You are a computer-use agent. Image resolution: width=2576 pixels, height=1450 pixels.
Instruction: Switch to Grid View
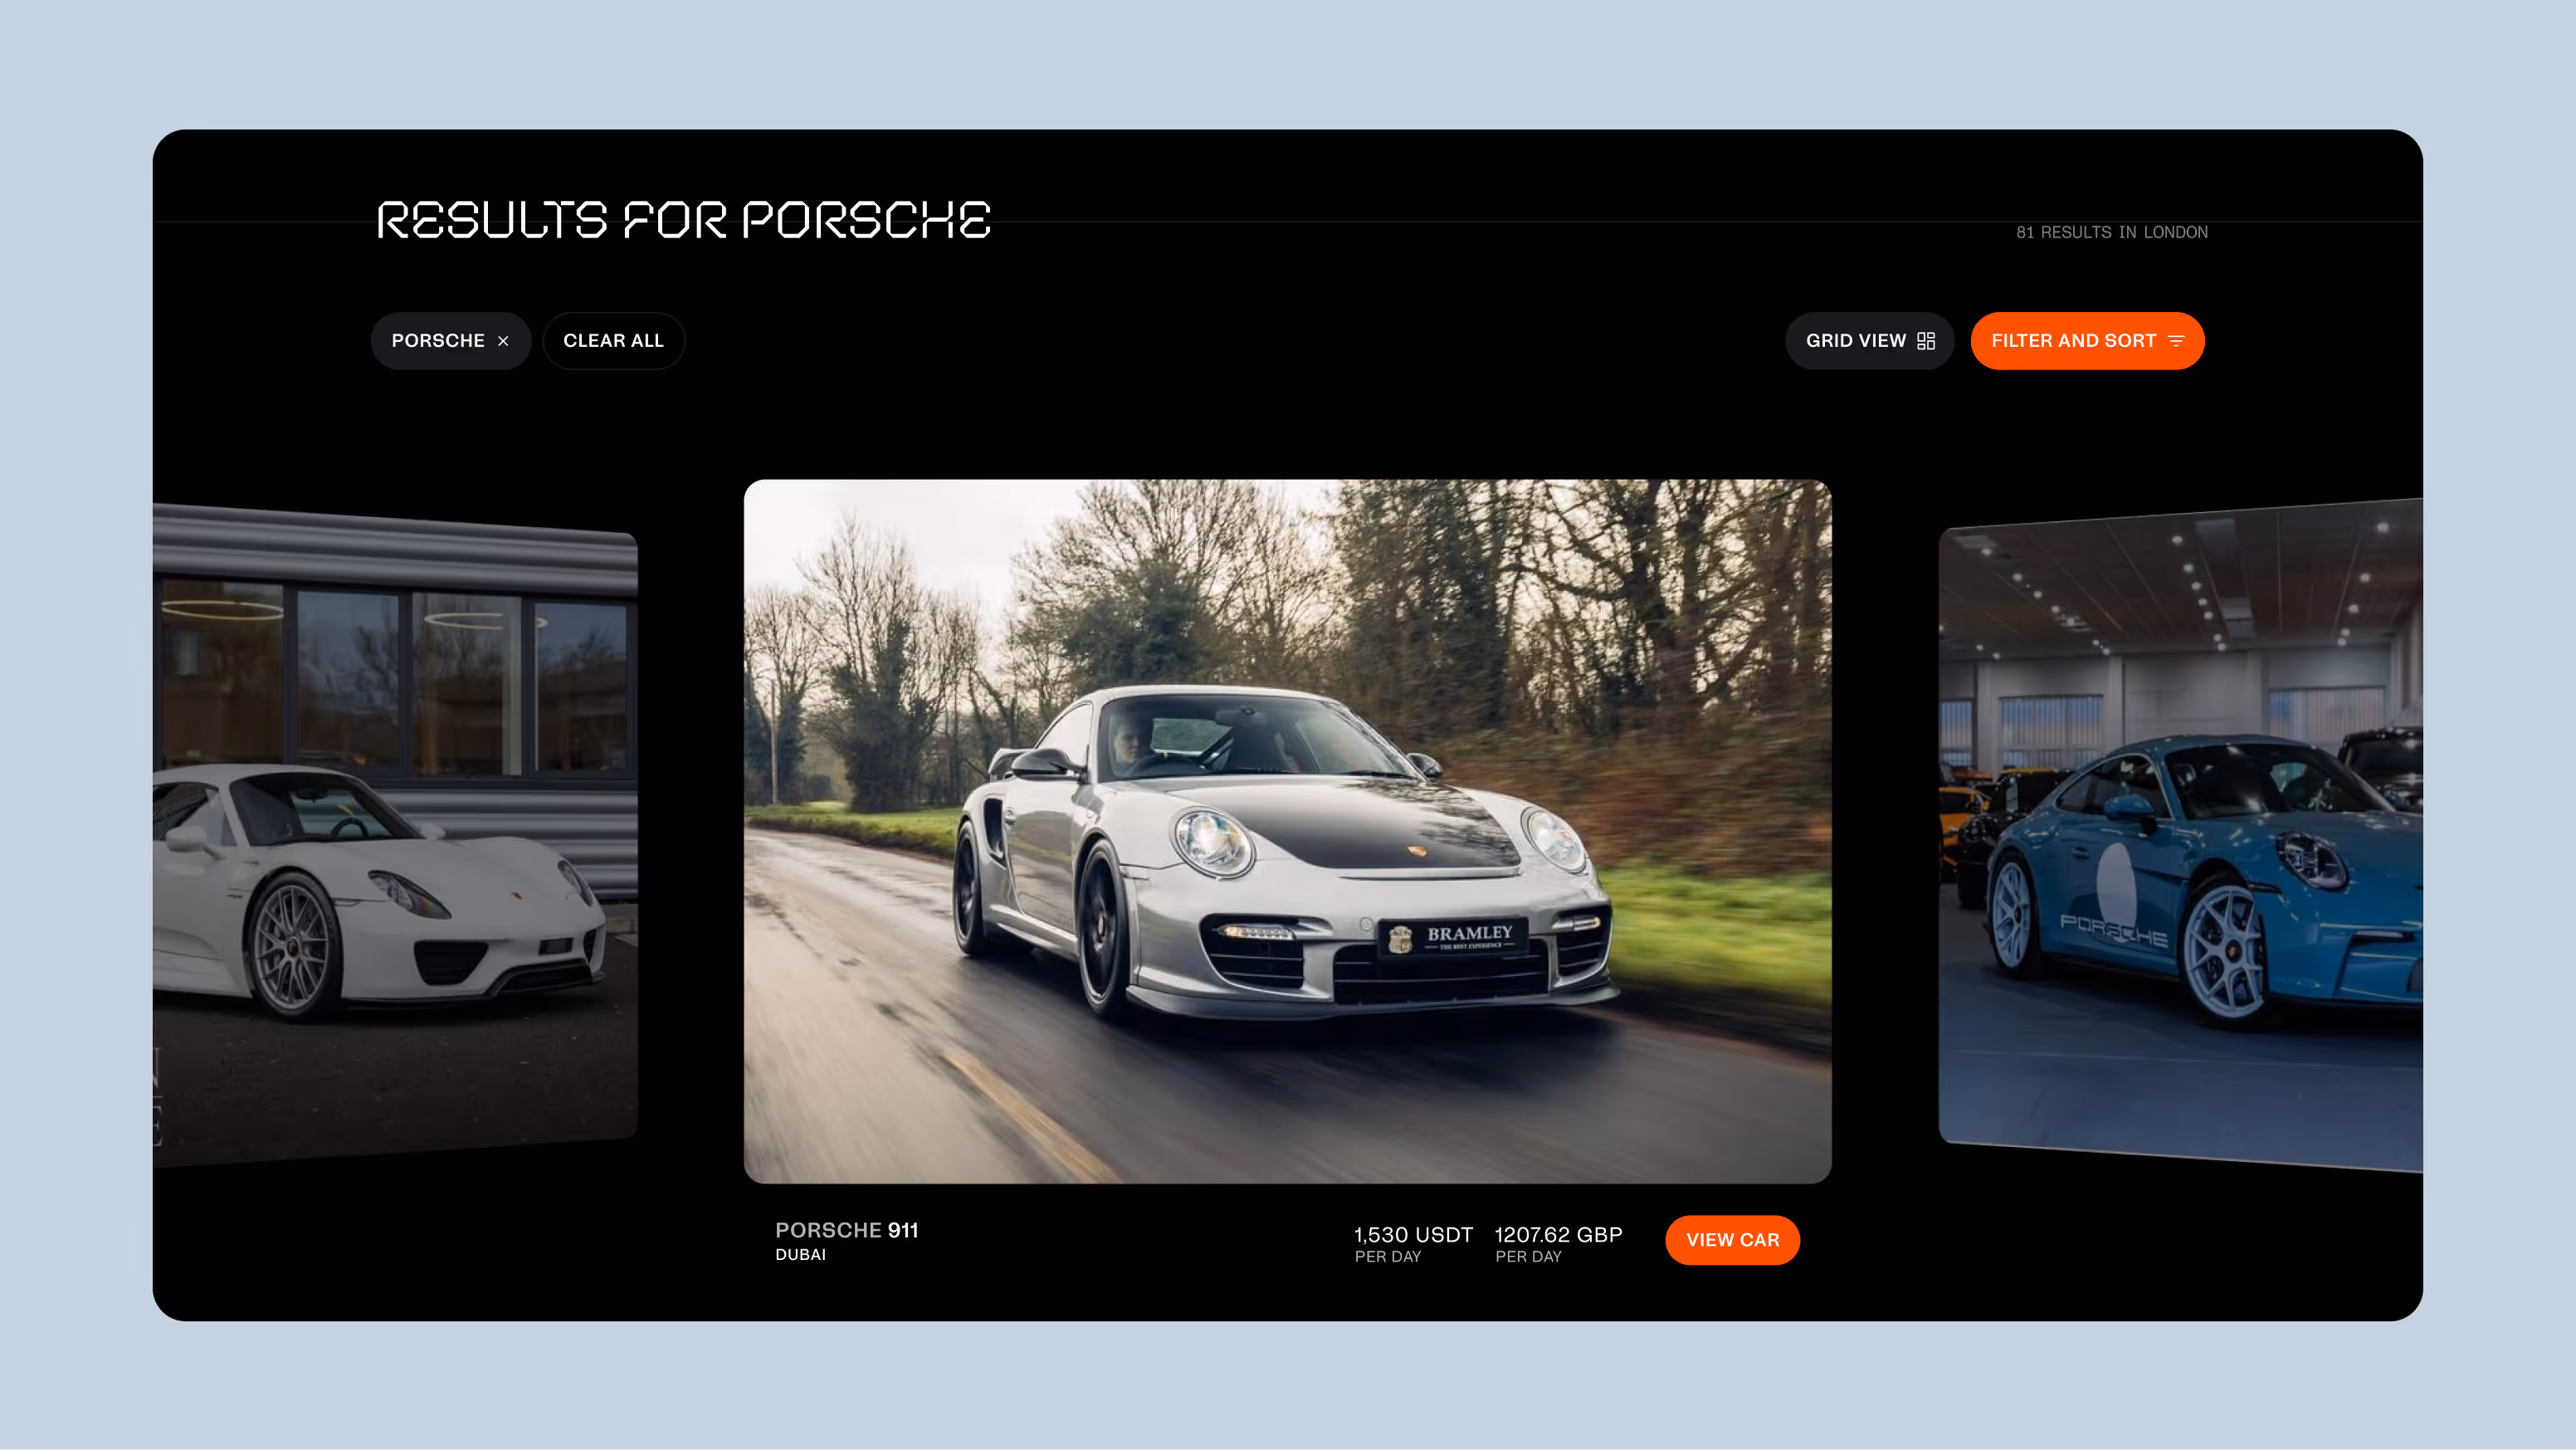coord(1869,341)
